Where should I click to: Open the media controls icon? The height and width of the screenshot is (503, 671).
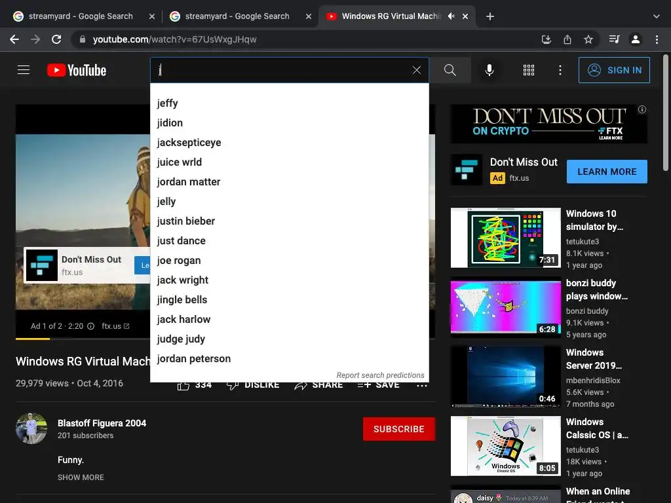(614, 39)
